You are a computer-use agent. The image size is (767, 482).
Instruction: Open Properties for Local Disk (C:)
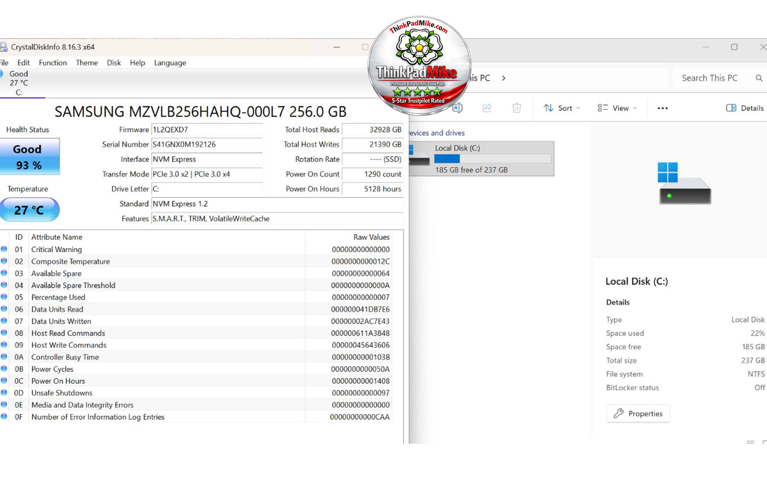(638, 414)
